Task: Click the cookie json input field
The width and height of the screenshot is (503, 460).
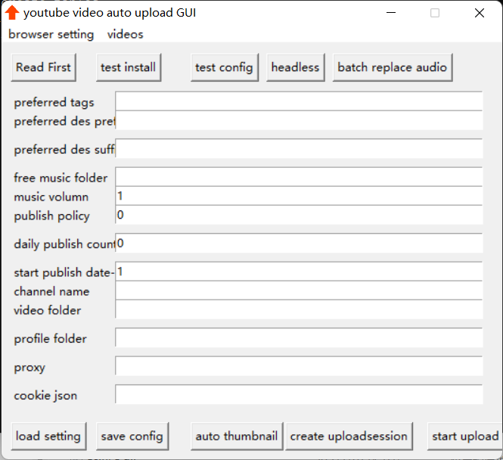Action: point(299,394)
